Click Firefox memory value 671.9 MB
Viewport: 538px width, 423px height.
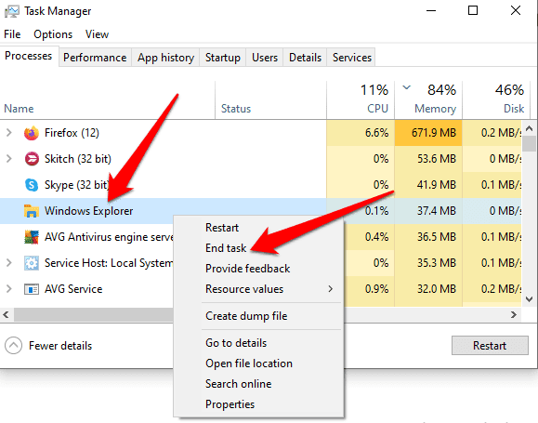tap(434, 133)
